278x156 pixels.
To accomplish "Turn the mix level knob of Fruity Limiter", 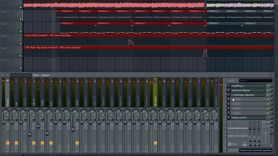I will [271, 117].
